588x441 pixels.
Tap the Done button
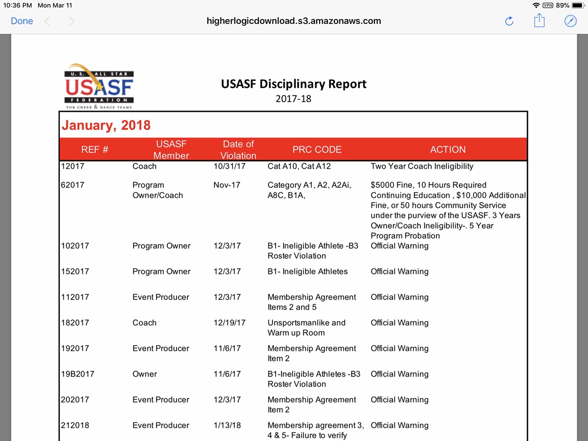point(22,21)
